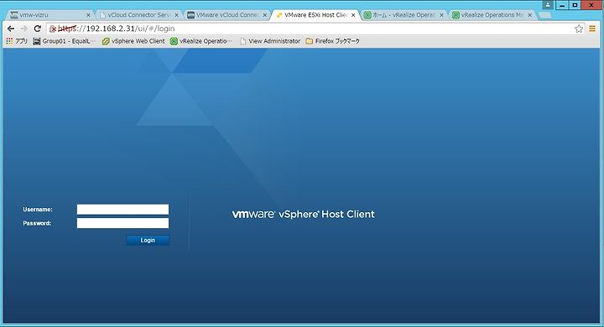The width and height of the screenshot is (604, 327).
Task: Maximize the Chrome window
Action: click(575, 5)
